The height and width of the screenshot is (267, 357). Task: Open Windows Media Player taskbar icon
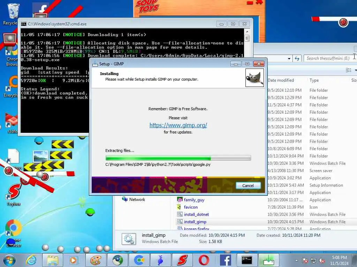(74, 260)
